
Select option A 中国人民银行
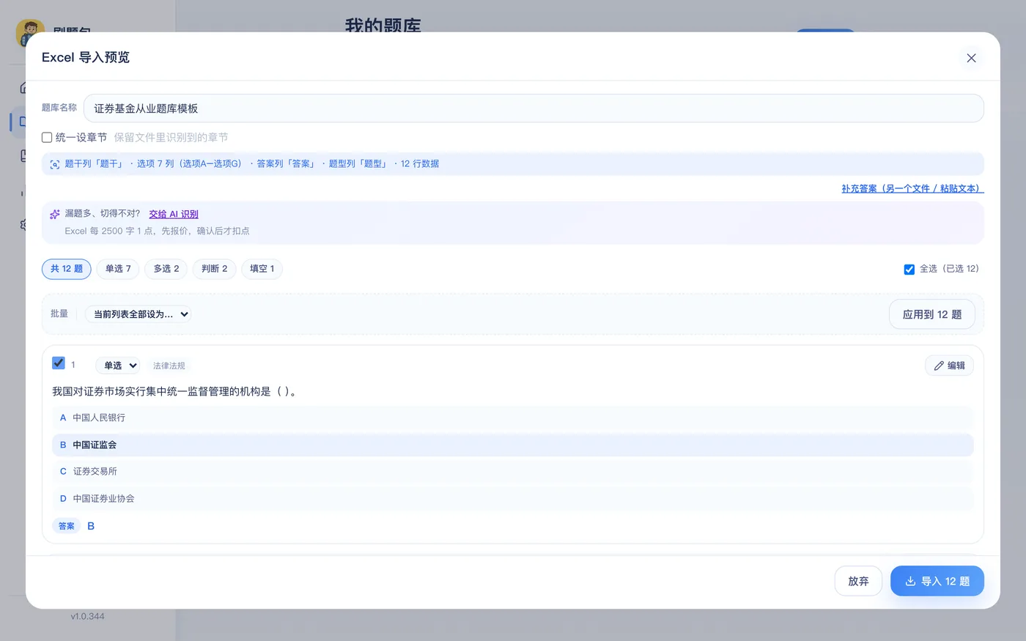513,418
